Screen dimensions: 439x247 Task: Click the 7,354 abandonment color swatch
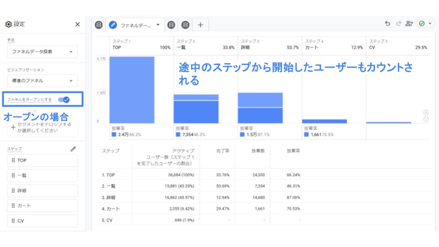[x=178, y=134]
